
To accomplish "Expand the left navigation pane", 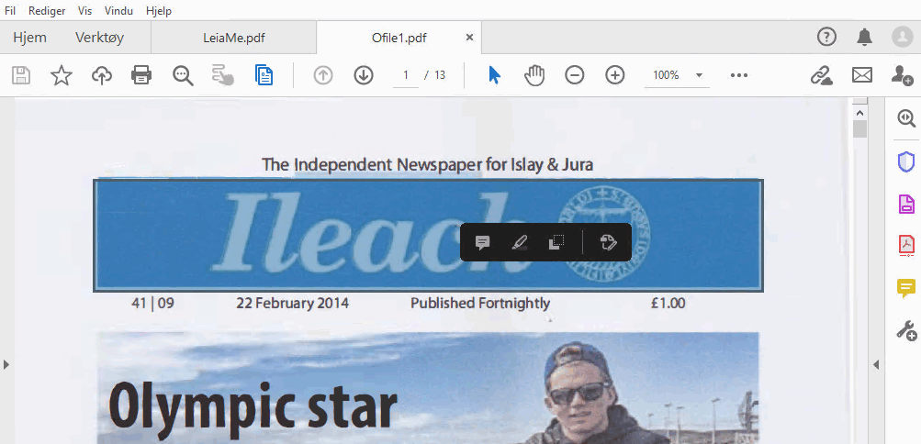I will coord(6,365).
